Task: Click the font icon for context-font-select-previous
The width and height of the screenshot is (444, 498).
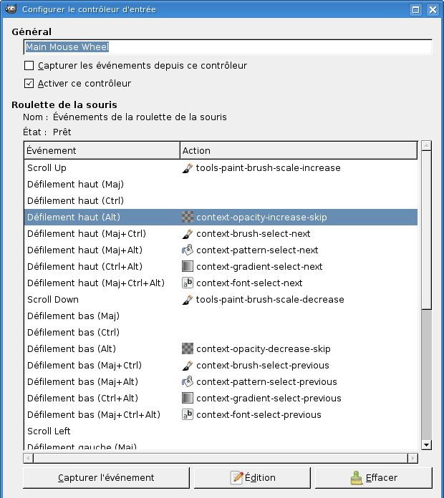Action: point(188,415)
